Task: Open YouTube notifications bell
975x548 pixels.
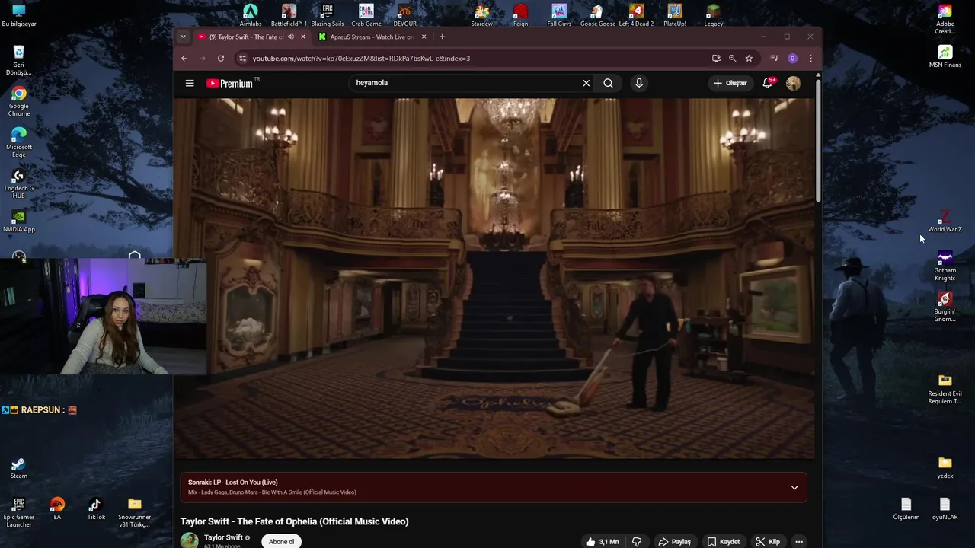Action: tap(768, 83)
